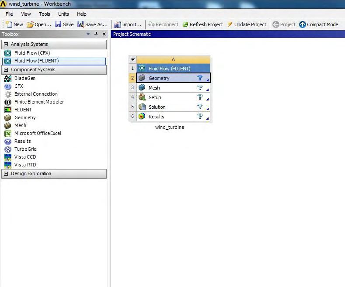Image resolution: width=345 pixels, height=287 pixels.
Task: Open the Toolbox panel dropdown arrow
Action: pyautogui.click(x=88, y=34)
